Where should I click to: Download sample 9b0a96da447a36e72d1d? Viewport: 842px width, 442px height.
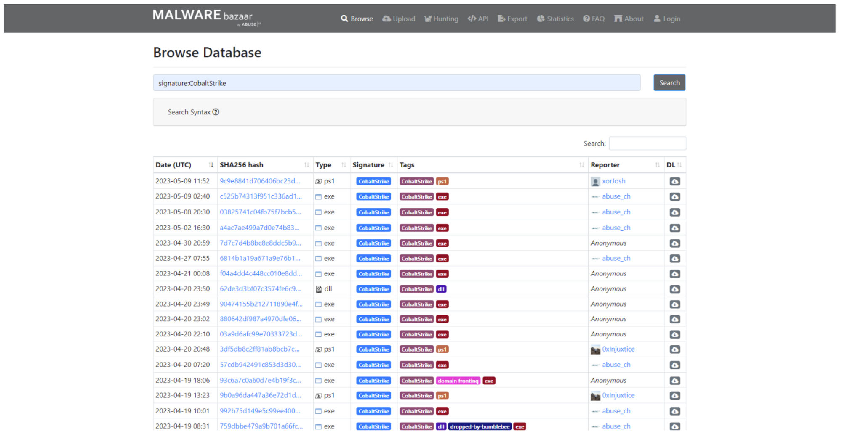click(674, 396)
